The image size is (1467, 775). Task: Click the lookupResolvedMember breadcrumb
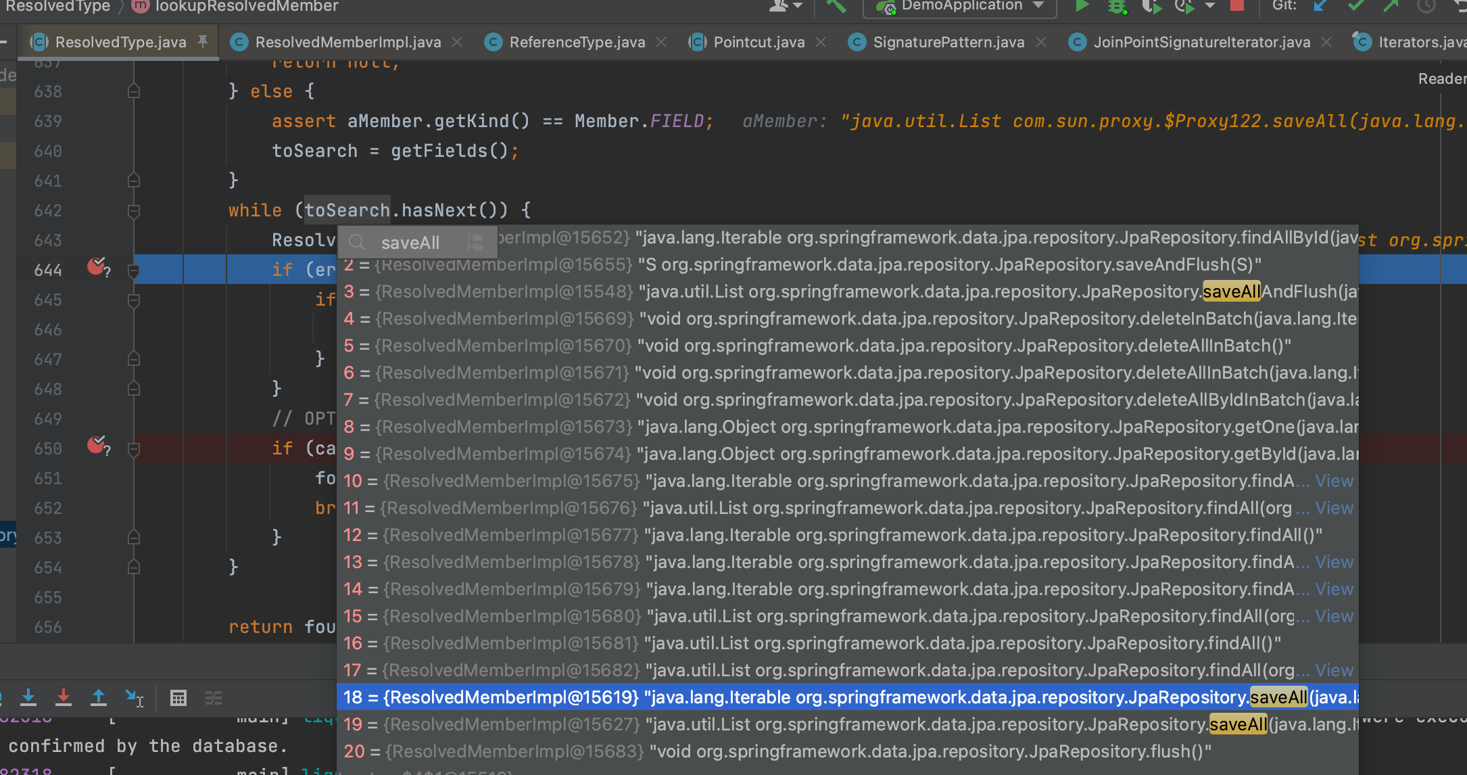247,6
